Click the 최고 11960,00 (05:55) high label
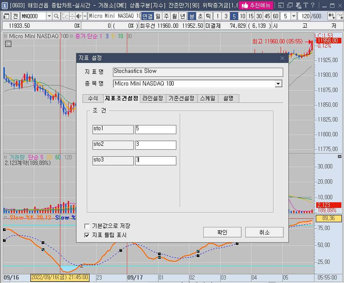 (x=277, y=41)
